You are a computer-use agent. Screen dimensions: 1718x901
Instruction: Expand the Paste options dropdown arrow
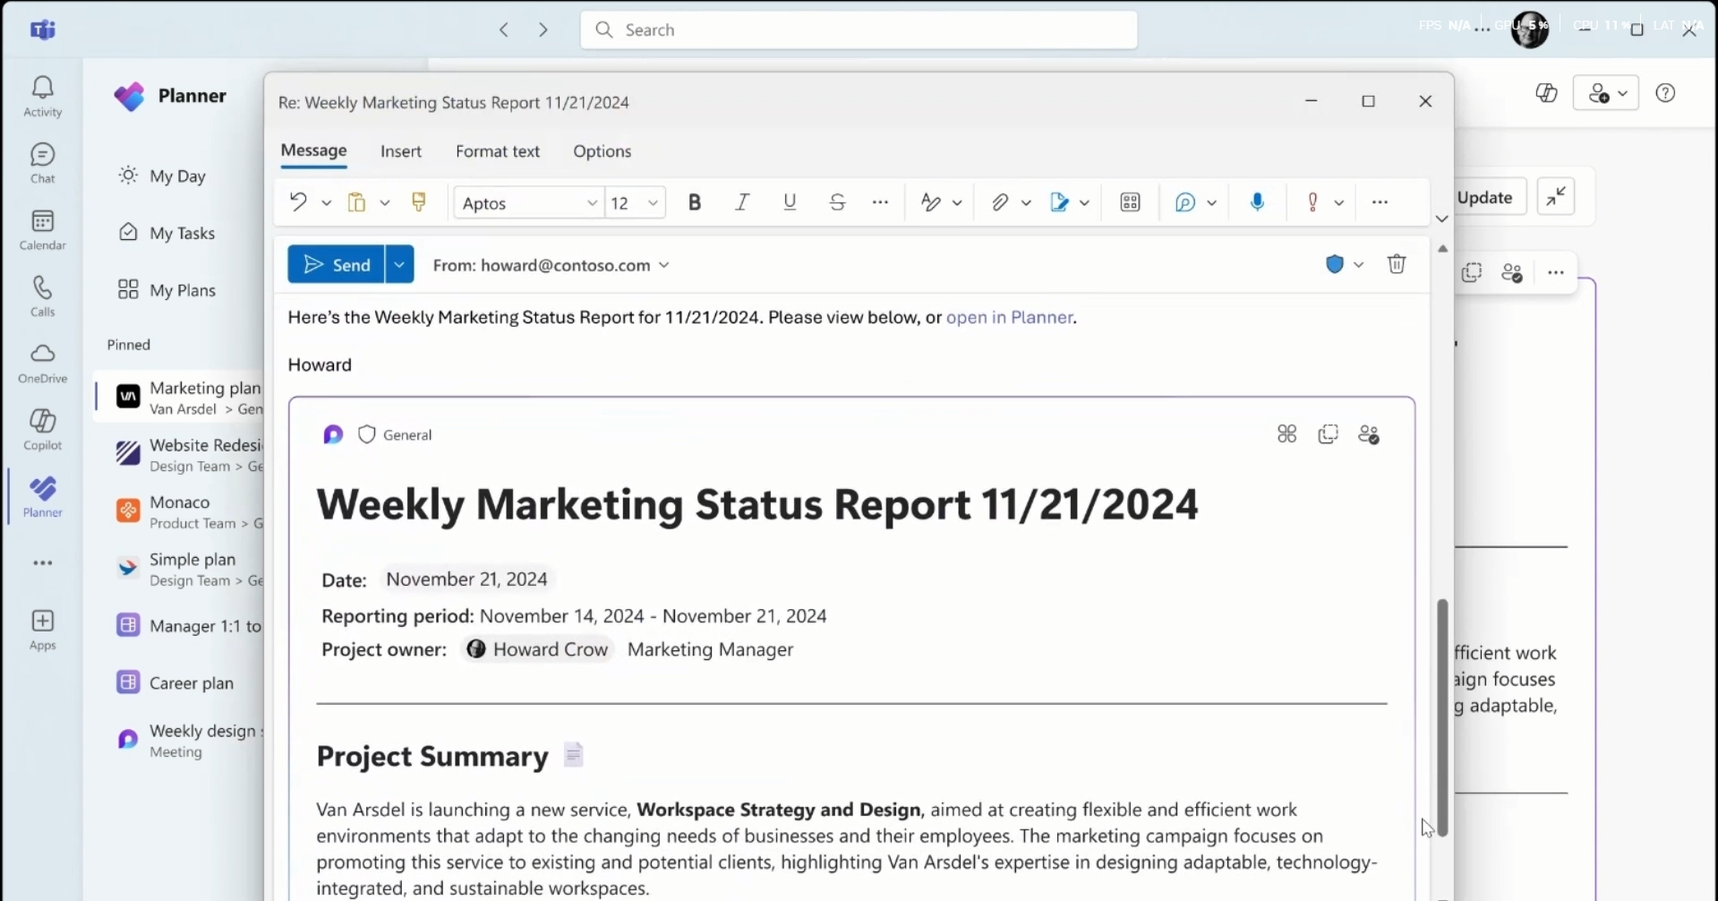pos(385,203)
